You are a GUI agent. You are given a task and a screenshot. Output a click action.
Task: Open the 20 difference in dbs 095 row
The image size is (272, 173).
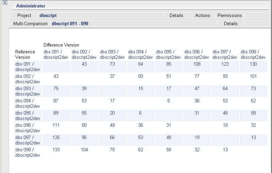pos(112,113)
